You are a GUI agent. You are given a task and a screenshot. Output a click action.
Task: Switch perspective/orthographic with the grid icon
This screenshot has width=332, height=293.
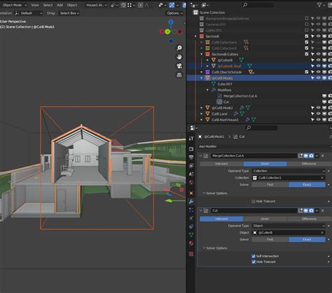(x=179, y=75)
